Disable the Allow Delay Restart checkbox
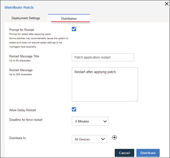This screenshot has width=170, height=158. 74,109
